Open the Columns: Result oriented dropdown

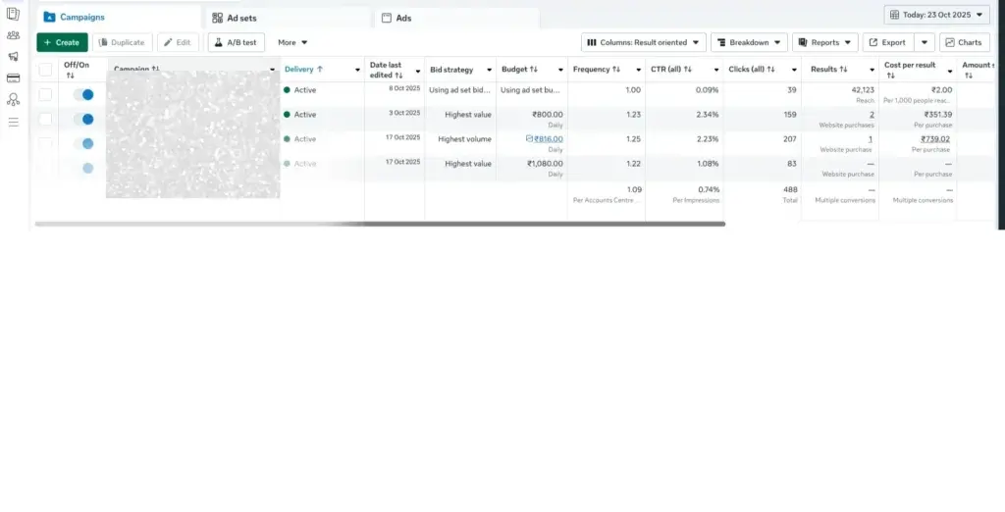643,42
